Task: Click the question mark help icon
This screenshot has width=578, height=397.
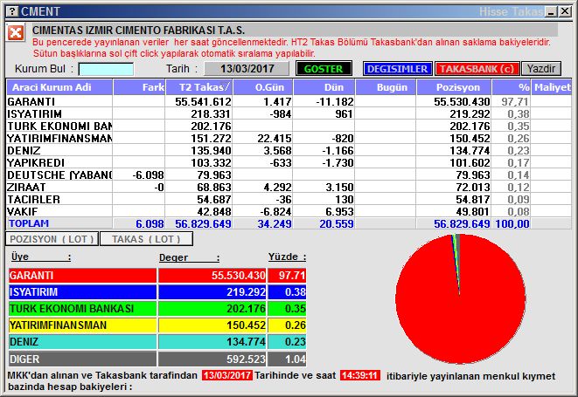Action: point(12,11)
